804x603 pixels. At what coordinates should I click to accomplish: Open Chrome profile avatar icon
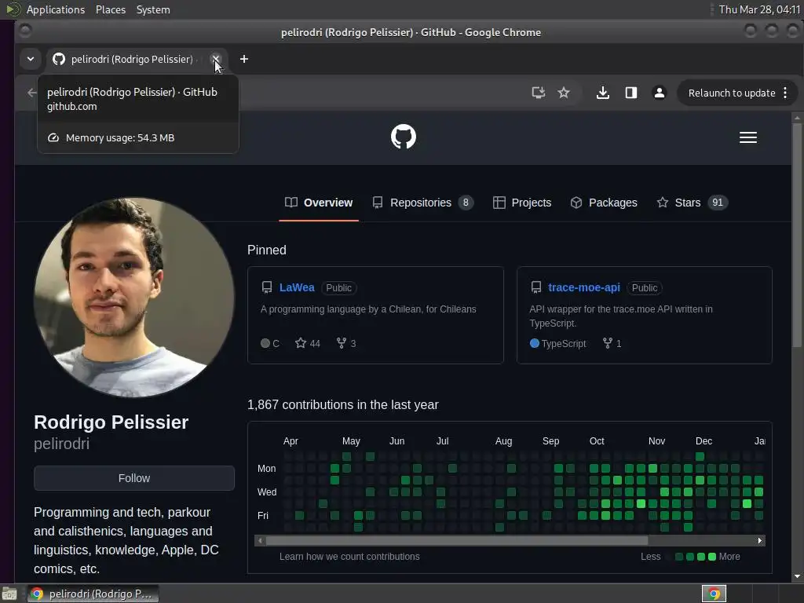(660, 93)
